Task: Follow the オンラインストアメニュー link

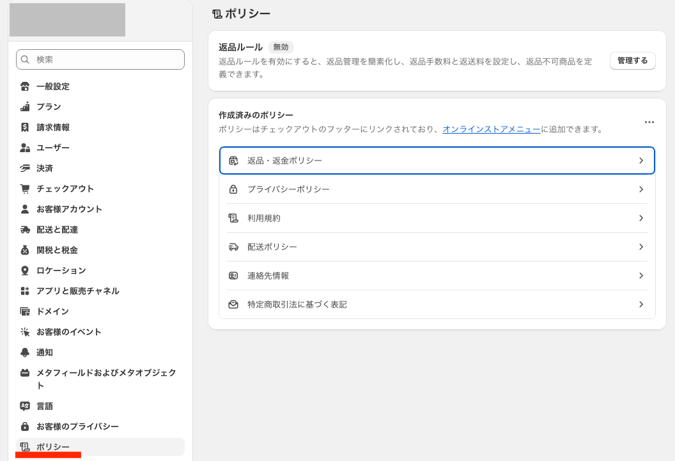Action: click(x=491, y=129)
